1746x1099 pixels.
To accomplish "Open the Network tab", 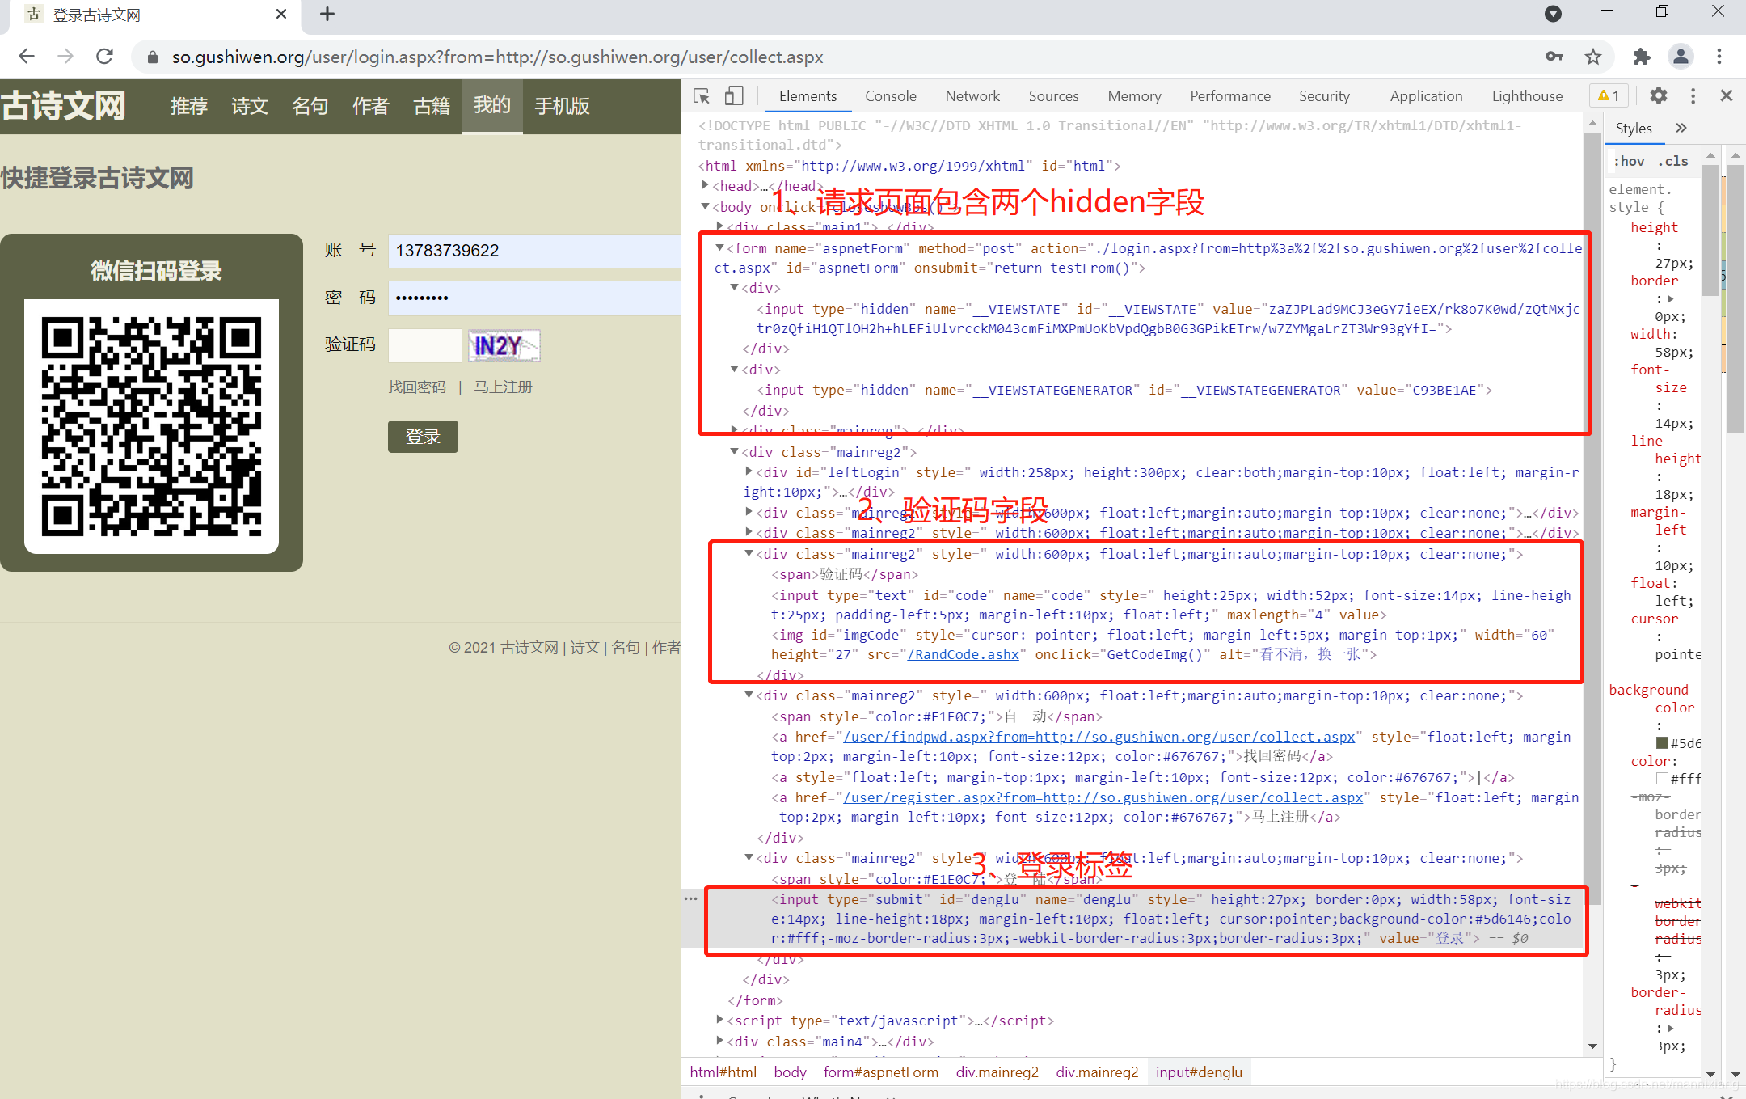I will tap(972, 96).
